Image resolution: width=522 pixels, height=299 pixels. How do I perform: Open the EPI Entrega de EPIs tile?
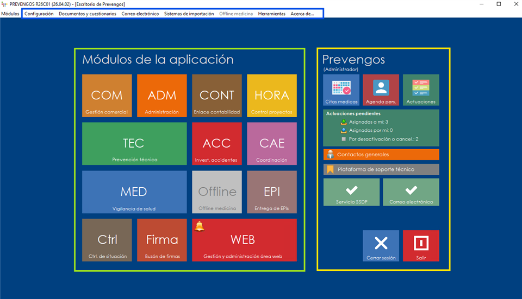pyautogui.click(x=272, y=192)
